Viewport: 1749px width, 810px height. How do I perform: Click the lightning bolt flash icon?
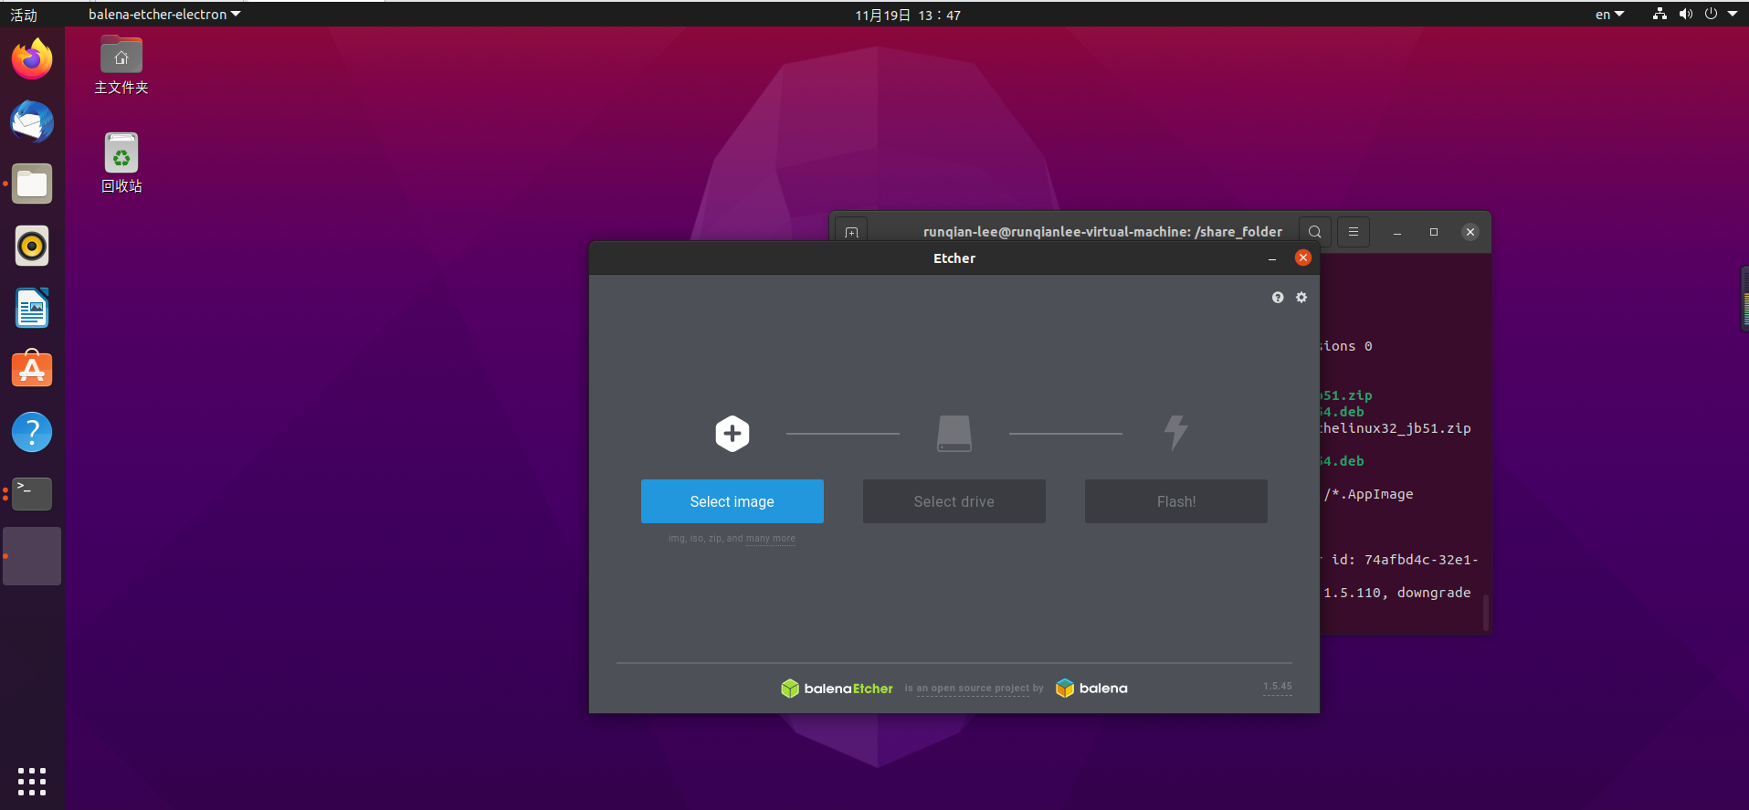pyautogui.click(x=1175, y=433)
